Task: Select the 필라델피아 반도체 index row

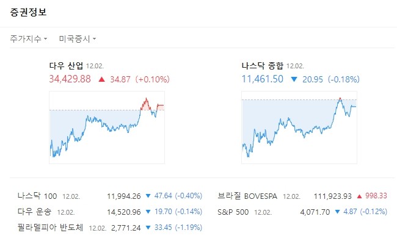Action: click(x=52, y=228)
